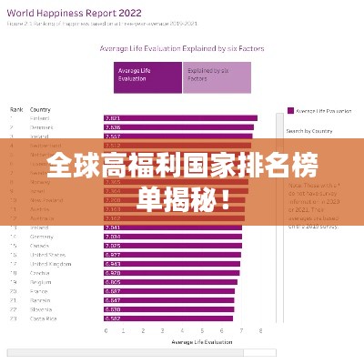The image size is (364, 364).
Task: Select Germany's 7.034 bar
Action: point(173,237)
